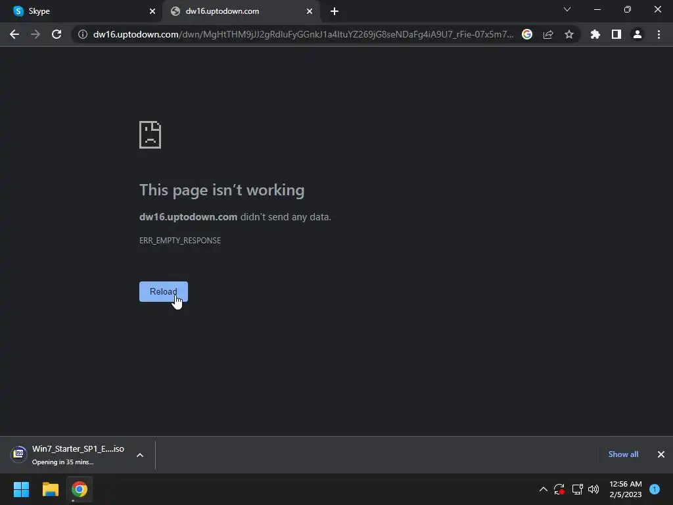The width and height of the screenshot is (673, 505).
Task: Close the dw16.uptodown.com tab
Action: pos(310,12)
